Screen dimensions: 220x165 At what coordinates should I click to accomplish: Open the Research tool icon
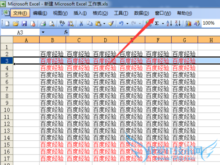click(70, 23)
